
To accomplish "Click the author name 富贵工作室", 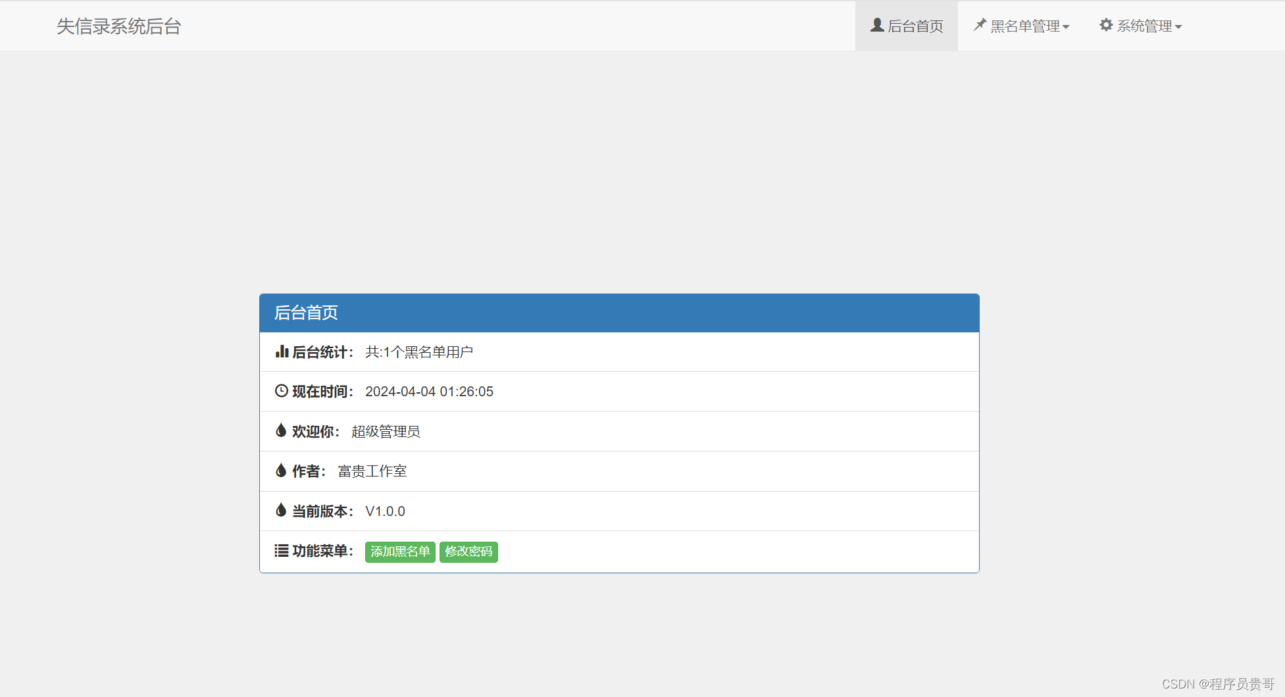I will (372, 471).
